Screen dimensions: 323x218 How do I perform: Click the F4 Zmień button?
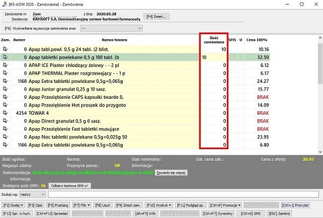156,16
